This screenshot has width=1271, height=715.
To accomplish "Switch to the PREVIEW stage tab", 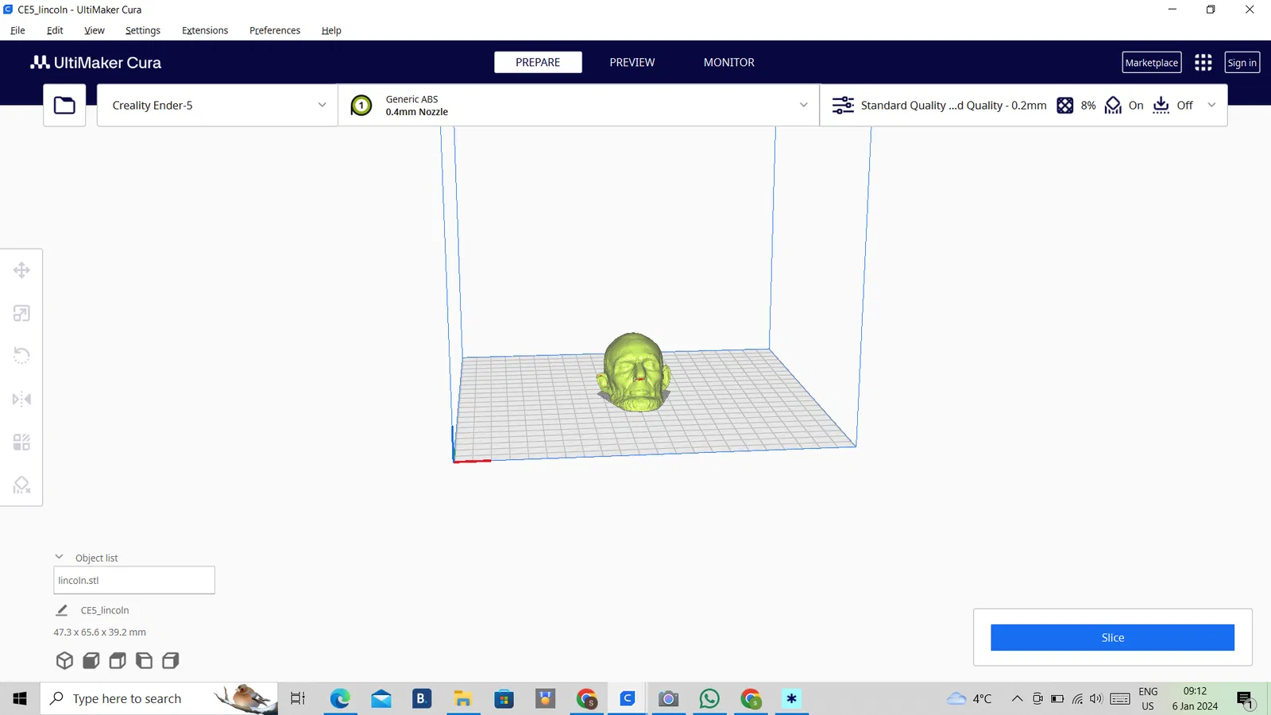I will pyautogui.click(x=632, y=62).
